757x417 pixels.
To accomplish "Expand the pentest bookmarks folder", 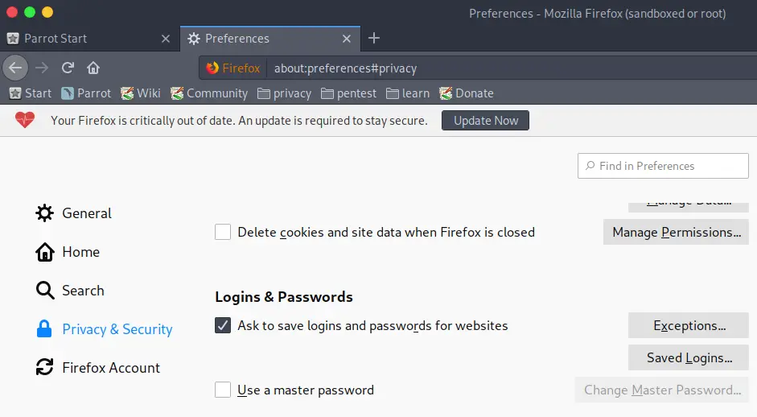I will click(348, 93).
